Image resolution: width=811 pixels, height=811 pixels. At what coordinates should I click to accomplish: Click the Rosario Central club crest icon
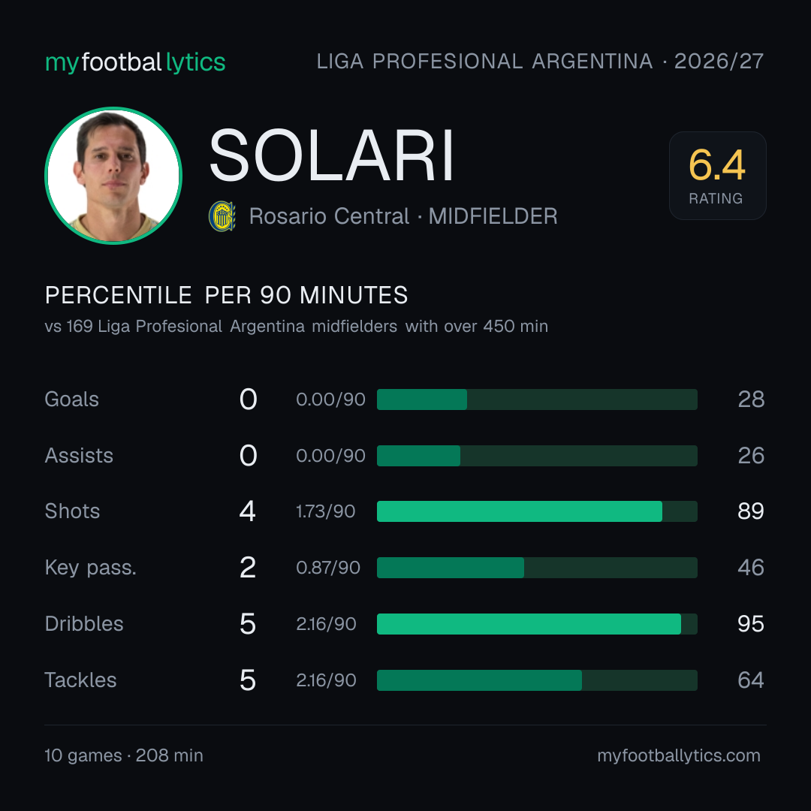(222, 216)
